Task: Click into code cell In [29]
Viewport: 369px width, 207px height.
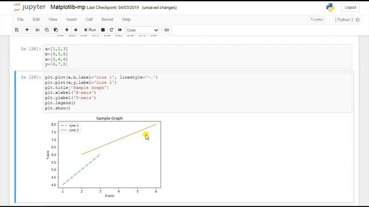Action: click(197, 93)
